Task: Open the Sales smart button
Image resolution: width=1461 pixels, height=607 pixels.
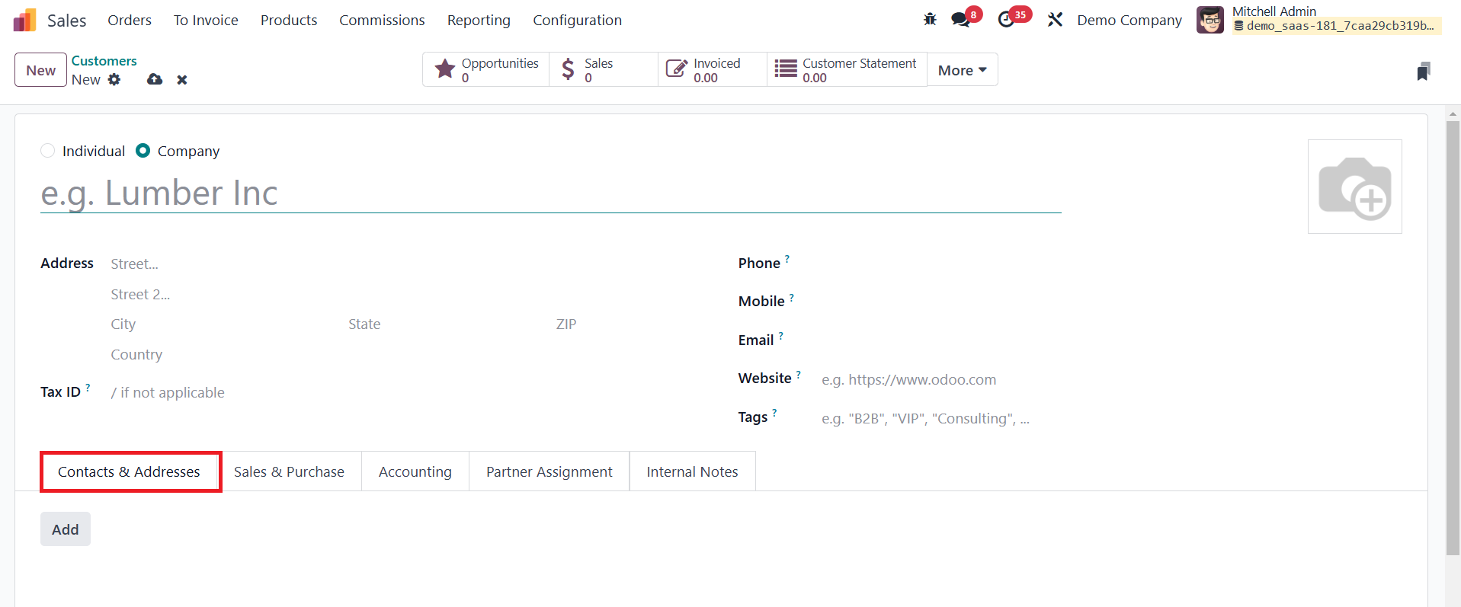Action: point(604,70)
